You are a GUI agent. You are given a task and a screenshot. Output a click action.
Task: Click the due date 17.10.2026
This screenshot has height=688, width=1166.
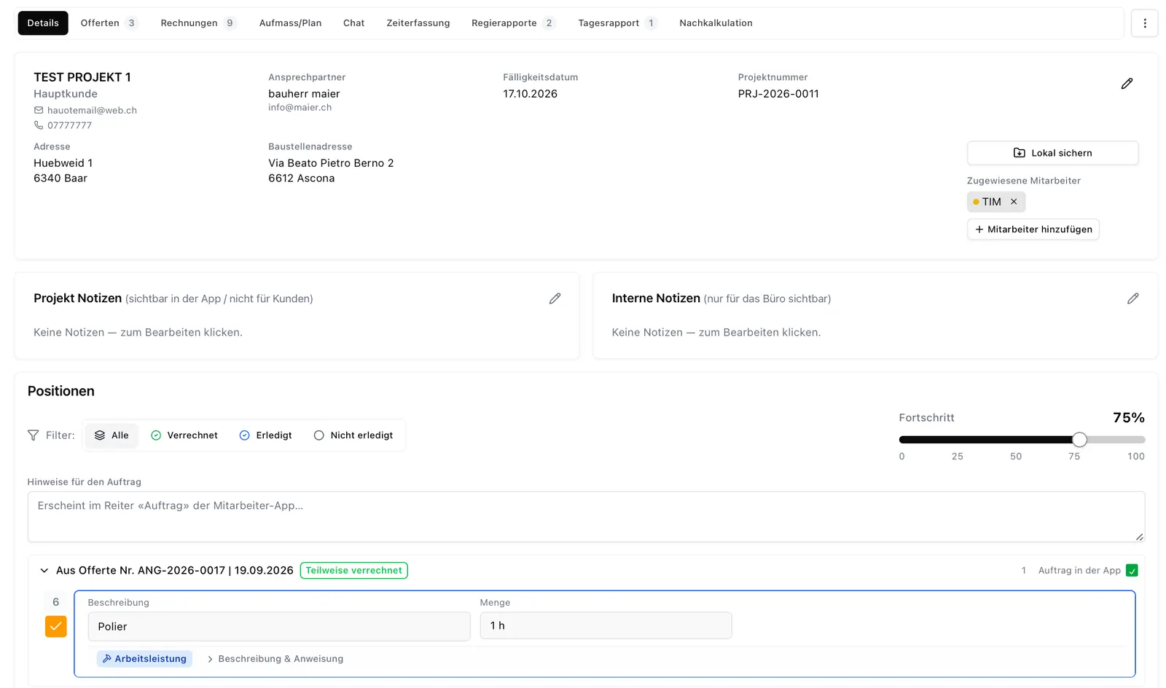(x=530, y=94)
